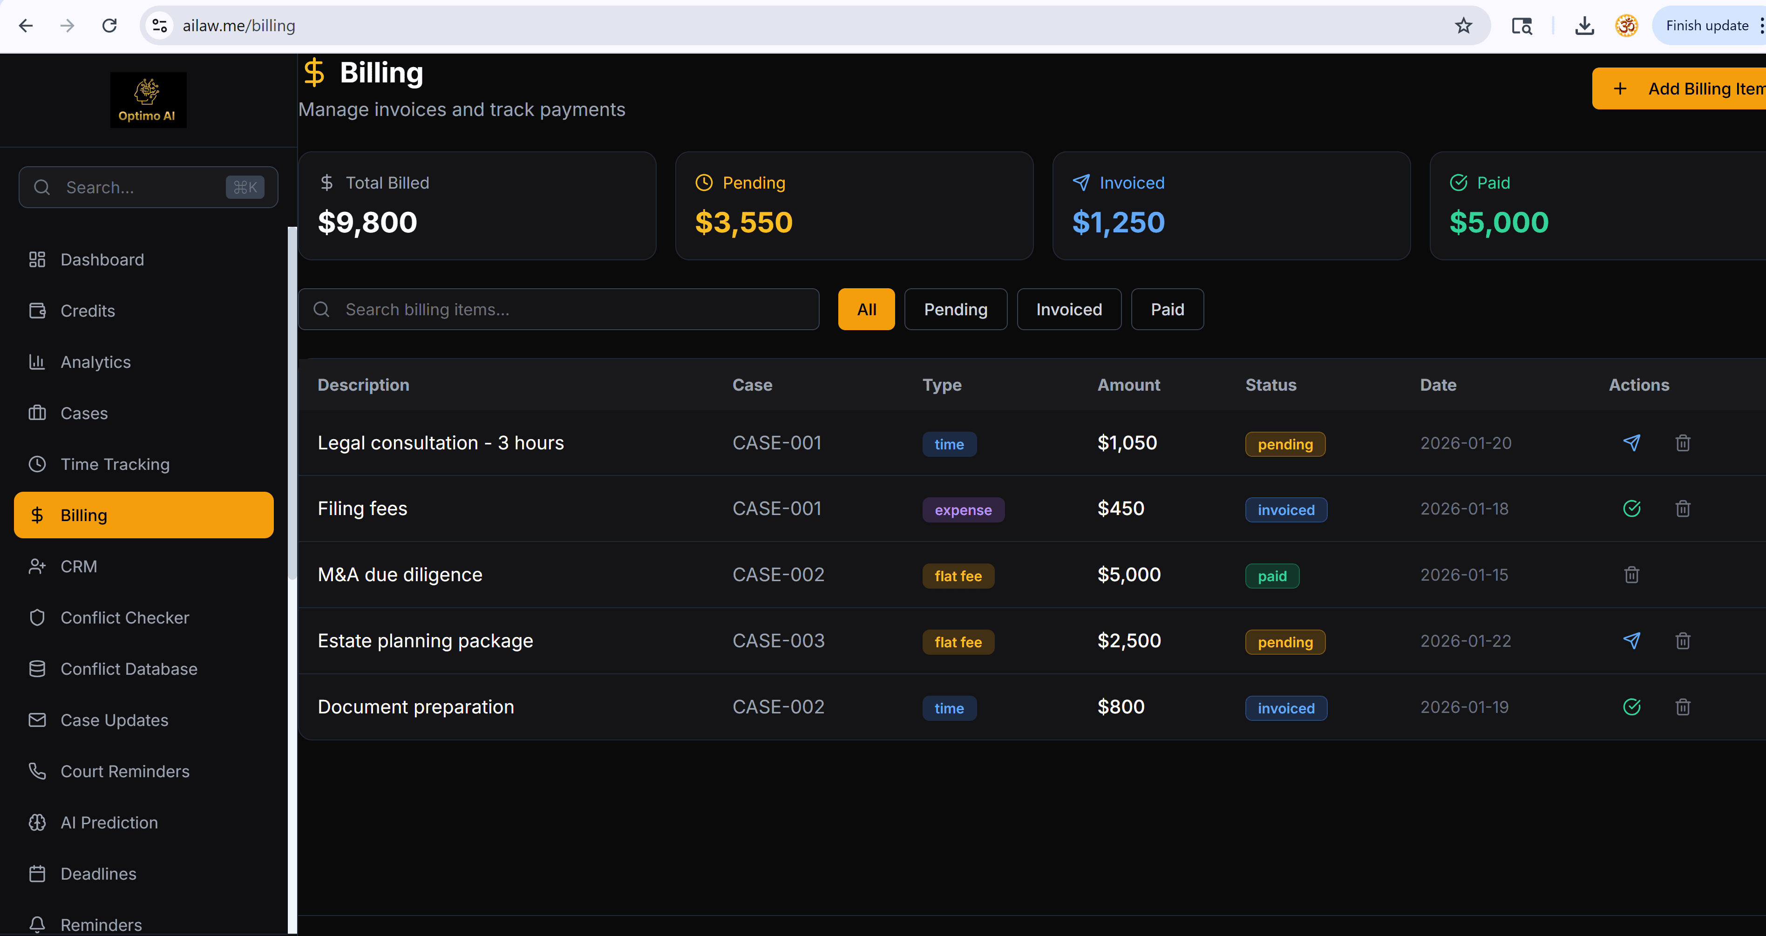Send invoice for Estate planning package

[x=1631, y=640]
